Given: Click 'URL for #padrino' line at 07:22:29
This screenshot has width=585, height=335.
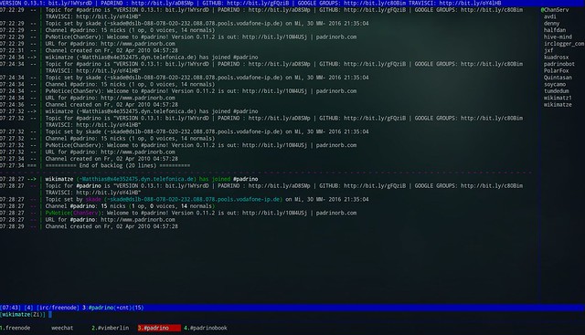Looking at the screenshot, I should click(x=110, y=44).
